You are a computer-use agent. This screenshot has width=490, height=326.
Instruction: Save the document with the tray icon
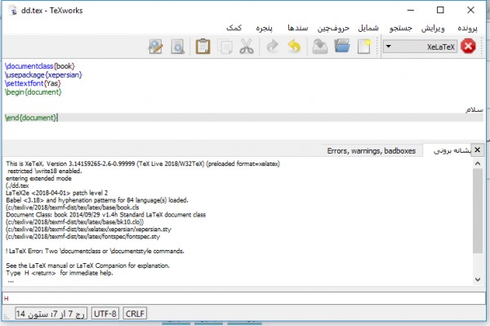(320, 47)
